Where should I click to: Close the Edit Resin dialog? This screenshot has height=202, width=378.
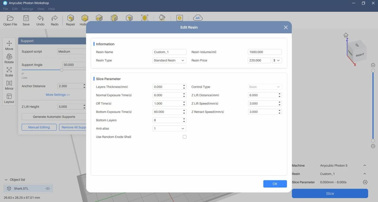(x=286, y=27)
